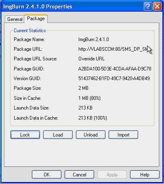
Task: Click the Launch Data in Cache: label
Action: (36, 118)
